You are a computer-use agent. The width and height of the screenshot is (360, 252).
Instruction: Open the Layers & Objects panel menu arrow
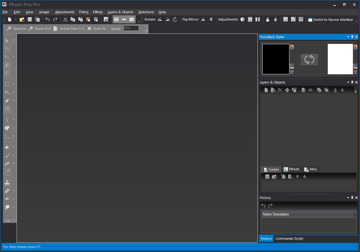pos(348,82)
